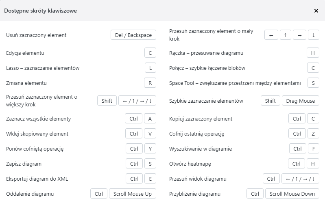Click the L key for Lasso tool
The height and width of the screenshot is (203, 325).
[150, 68]
